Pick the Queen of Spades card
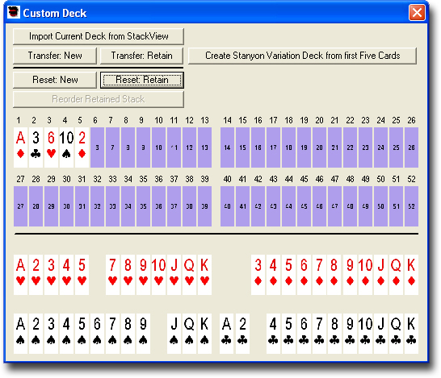The height and width of the screenshot is (378, 441). 189,334
